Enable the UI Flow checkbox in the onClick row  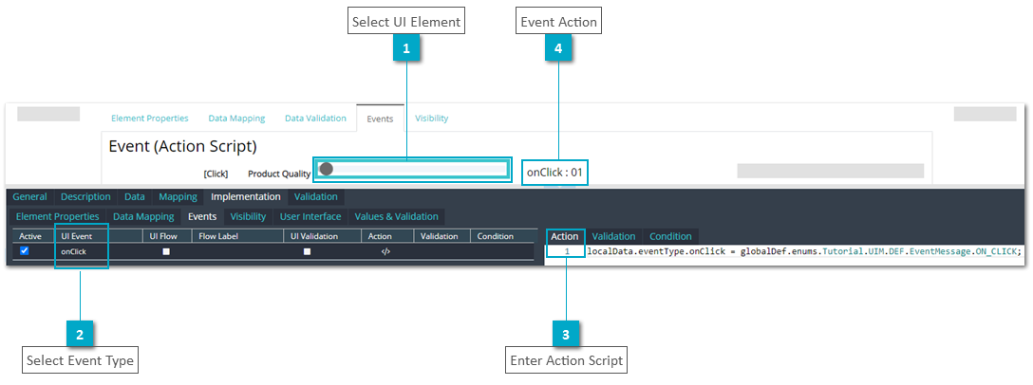[167, 251]
